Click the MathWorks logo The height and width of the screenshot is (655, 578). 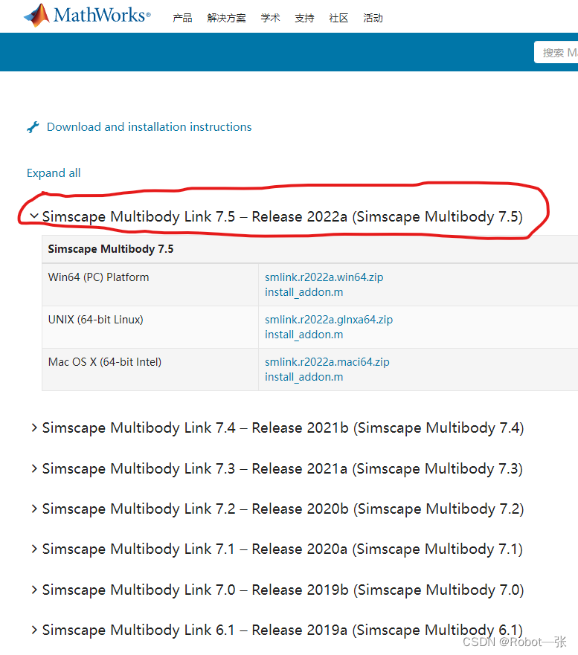pos(87,15)
